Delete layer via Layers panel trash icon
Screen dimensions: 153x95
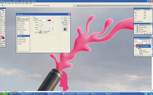point(150,56)
